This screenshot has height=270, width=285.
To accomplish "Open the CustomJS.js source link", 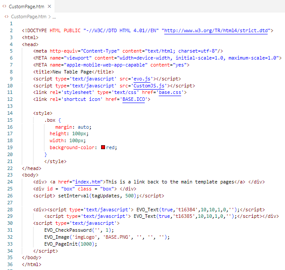I will pyautogui.click(x=149, y=86).
